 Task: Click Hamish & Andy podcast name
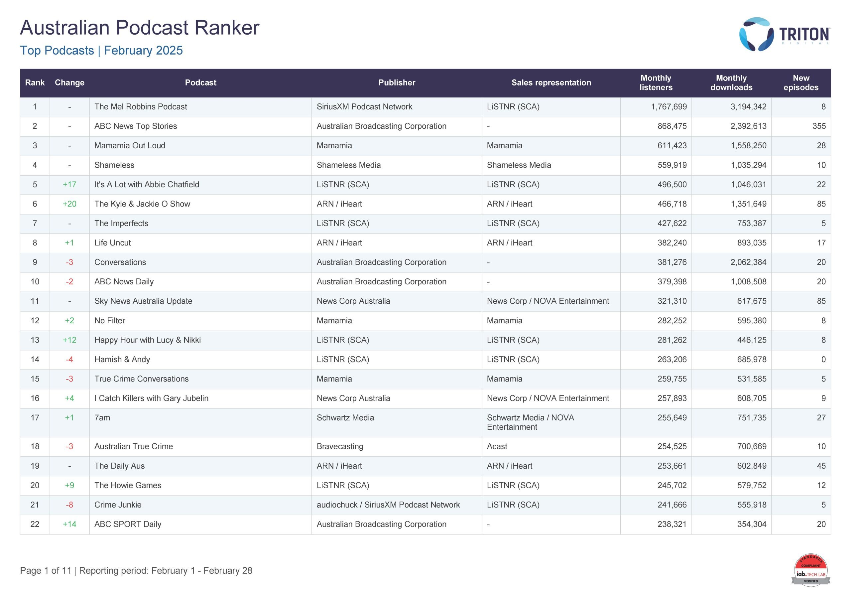coord(122,360)
